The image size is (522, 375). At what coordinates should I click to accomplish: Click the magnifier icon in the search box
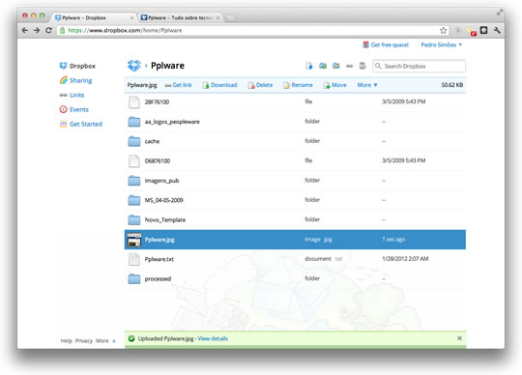click(x=378, y=66)
